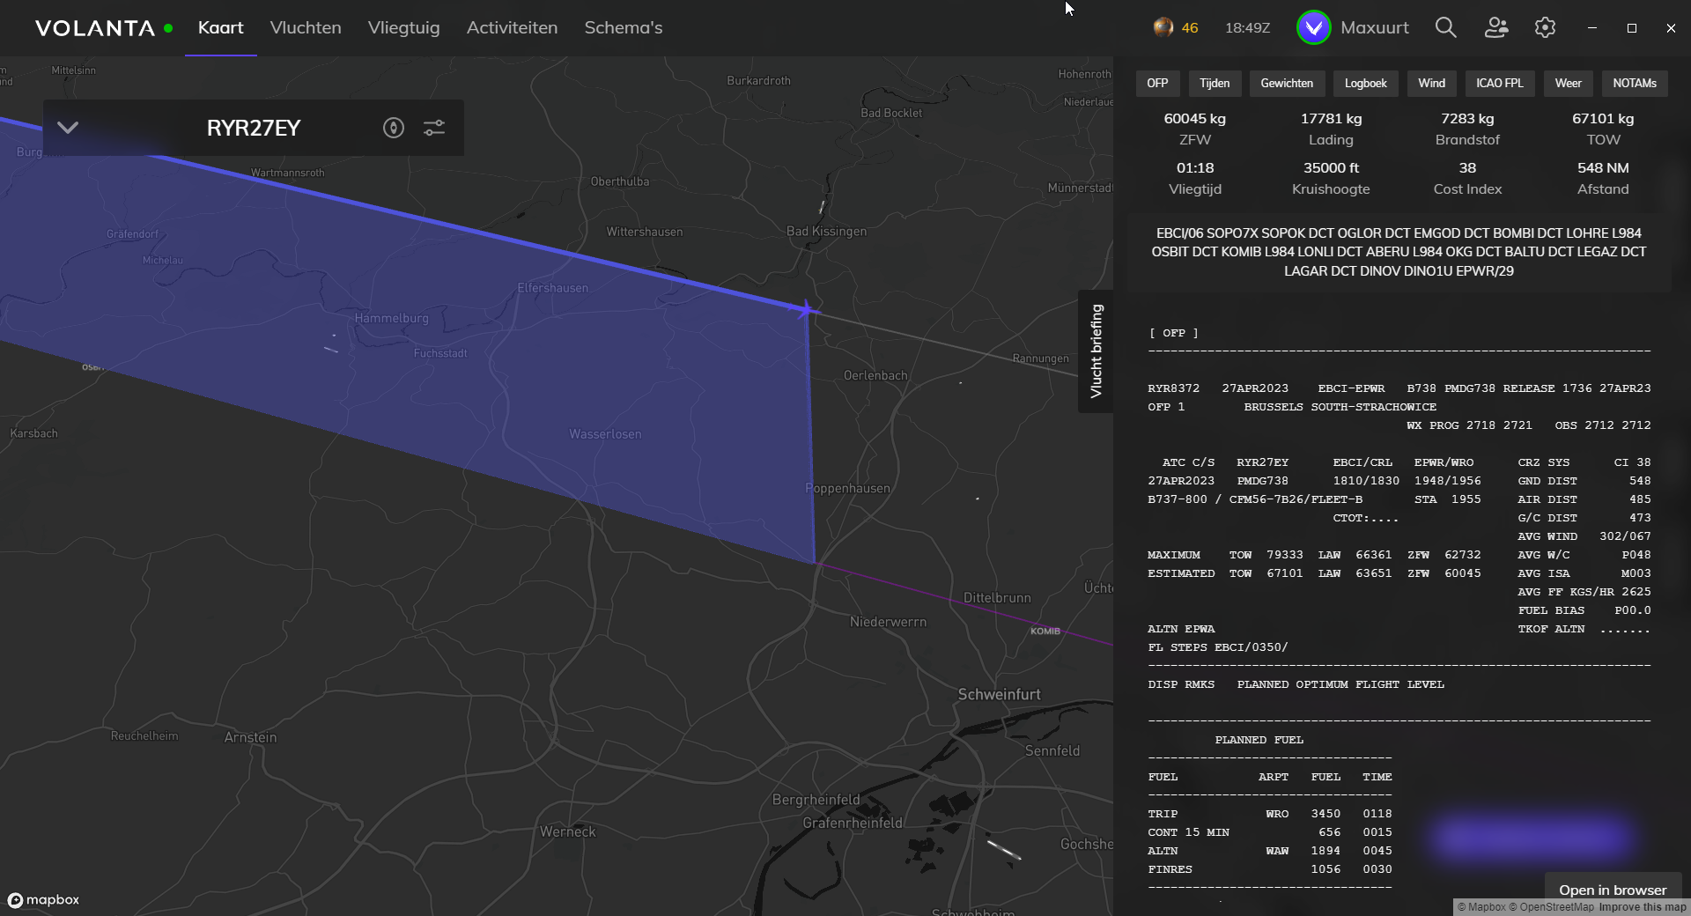Click the KOMIB waypoint label
Image resolution: width=1691 pixels, height=916 pixels.
coord(1045,631)
